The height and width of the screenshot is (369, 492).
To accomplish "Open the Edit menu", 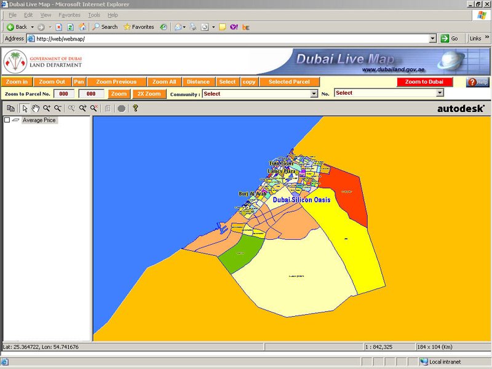I will click(x=28, y=15).
